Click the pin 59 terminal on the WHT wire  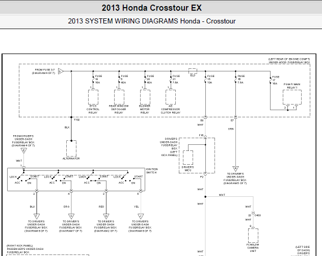pyautogui.click(x=205, y=118)
